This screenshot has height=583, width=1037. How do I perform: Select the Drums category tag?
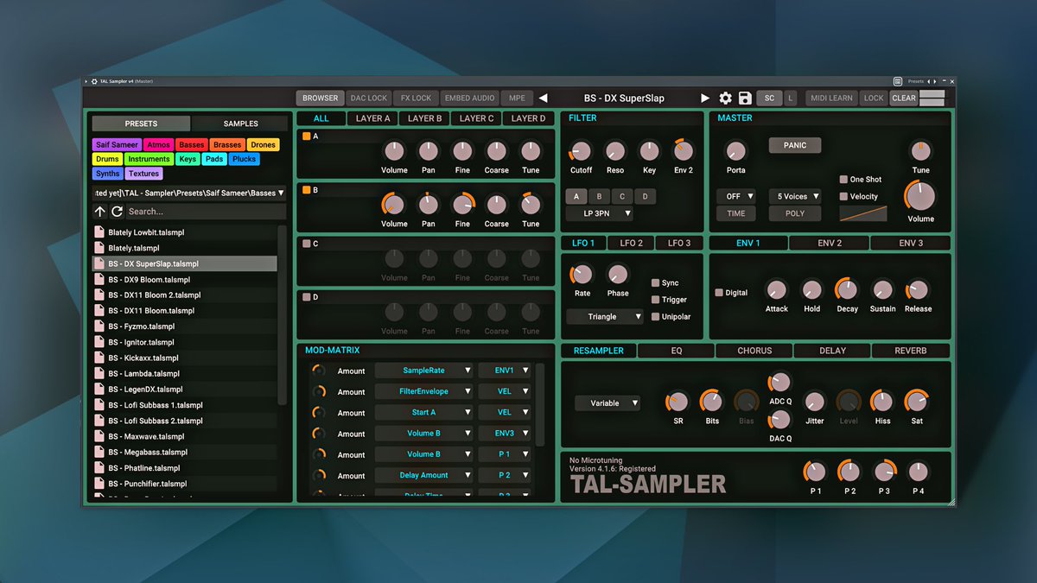coord(107,159)
